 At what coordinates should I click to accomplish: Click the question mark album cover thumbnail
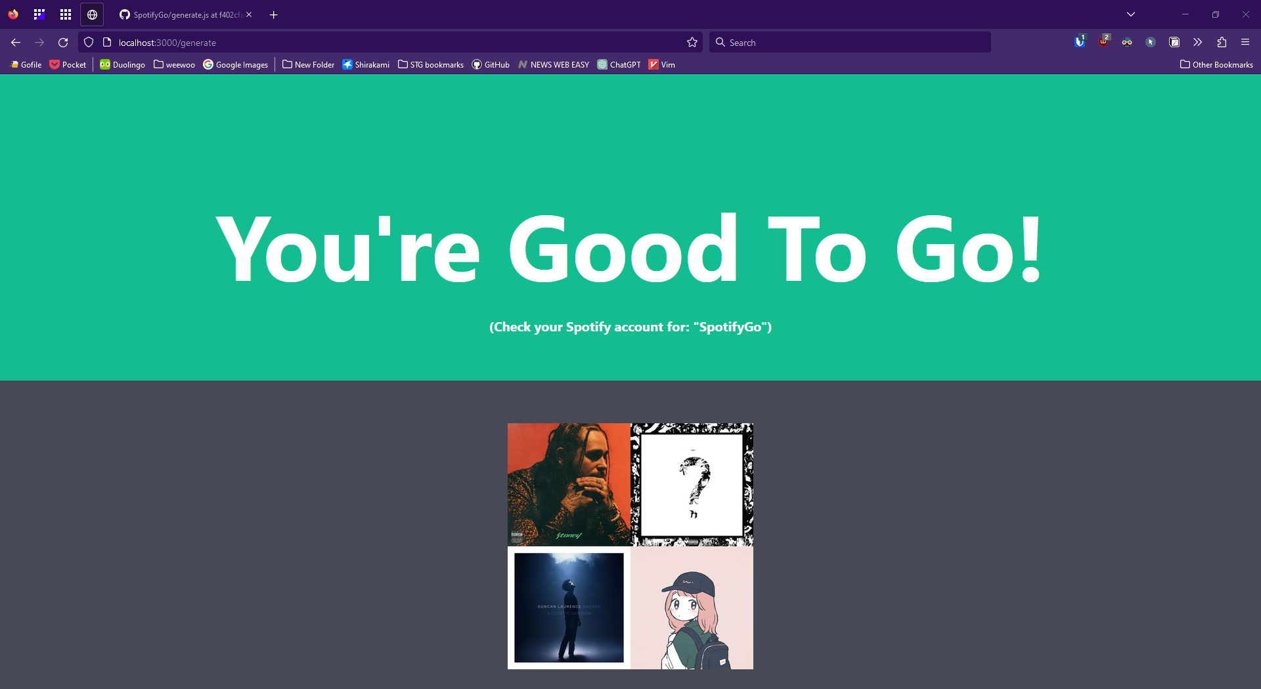692,484
